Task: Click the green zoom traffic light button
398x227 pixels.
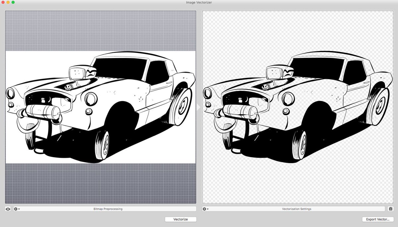Action: [x=13, y=2]
